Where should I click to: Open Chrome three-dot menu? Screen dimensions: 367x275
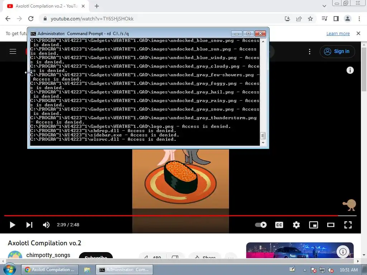click(359, 19)
